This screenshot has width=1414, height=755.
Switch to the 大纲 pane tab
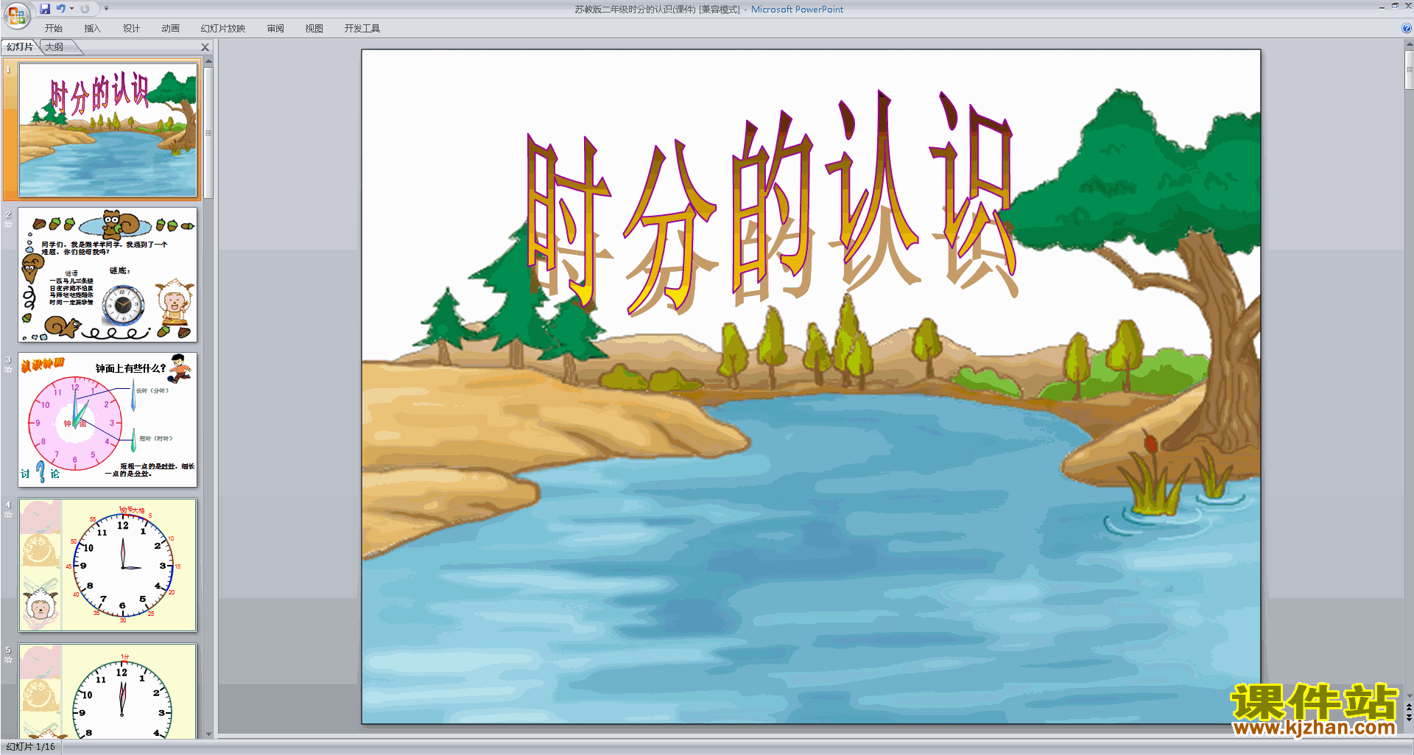click(54, 47)
